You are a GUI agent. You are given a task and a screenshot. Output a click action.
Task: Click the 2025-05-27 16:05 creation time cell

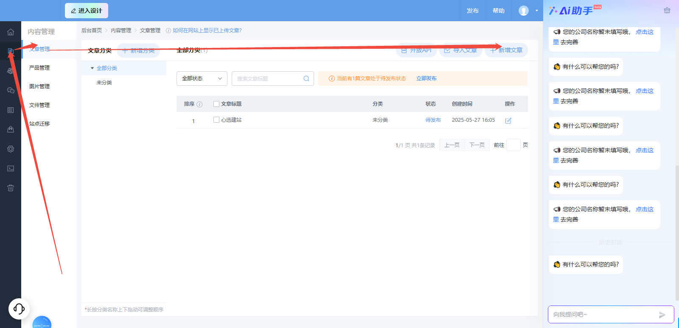tap(473, 120)
